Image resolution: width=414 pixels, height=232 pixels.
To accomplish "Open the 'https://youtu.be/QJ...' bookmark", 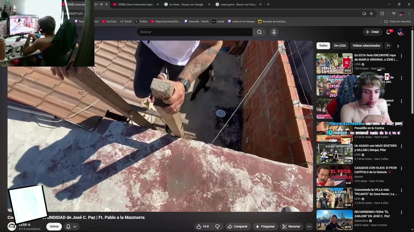I will click(x=165, y=22).
